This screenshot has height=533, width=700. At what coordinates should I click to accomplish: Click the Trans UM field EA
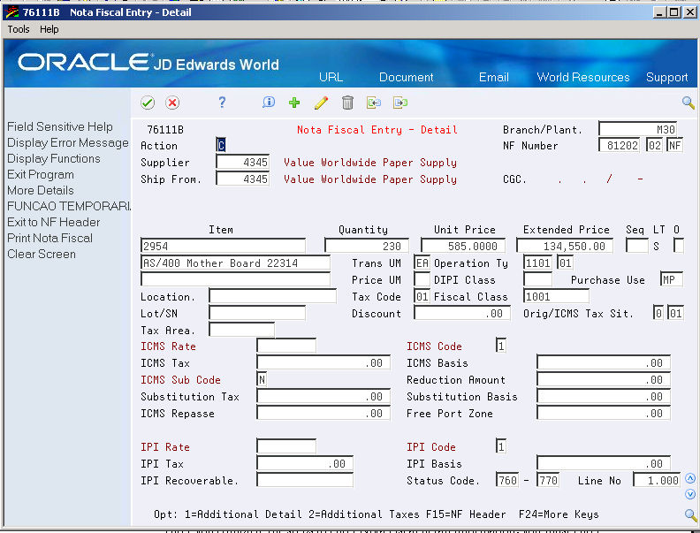point(422,263)
